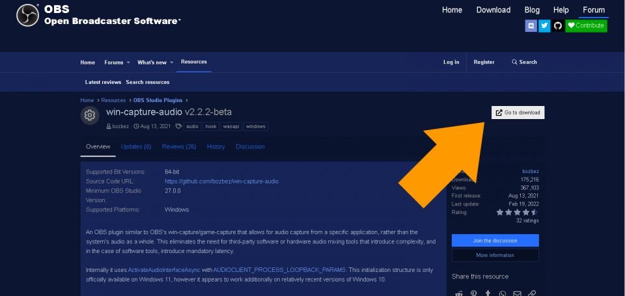Click the Join the discussion button
The width and height of the screenshot is (625, 296).
click(495, 241)
